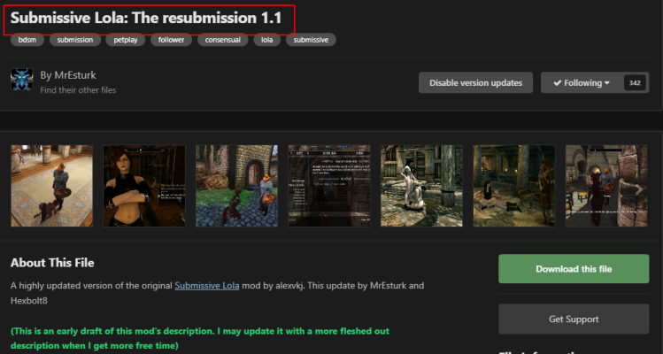Select the consensual tag

click(x=223, y=40)
